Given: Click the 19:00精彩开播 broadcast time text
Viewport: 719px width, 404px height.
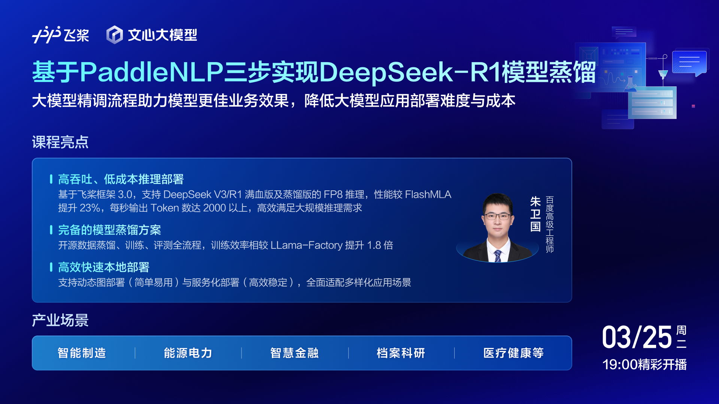Looking at the screenshot, I should pos(644,364).
